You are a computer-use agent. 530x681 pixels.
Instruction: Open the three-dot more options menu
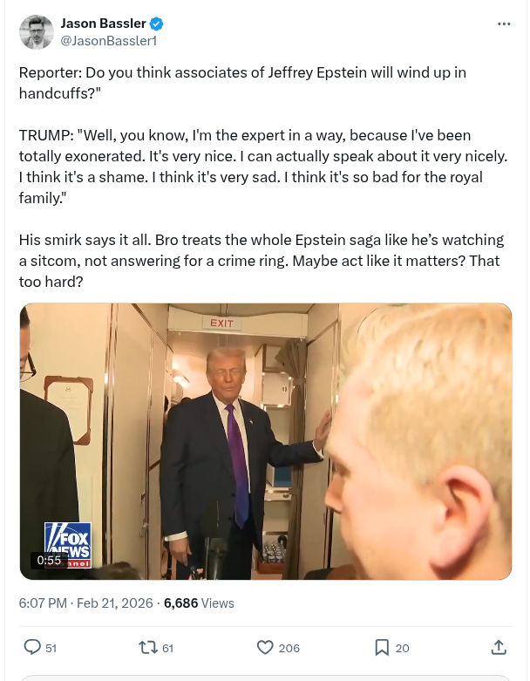click(504, 24)
